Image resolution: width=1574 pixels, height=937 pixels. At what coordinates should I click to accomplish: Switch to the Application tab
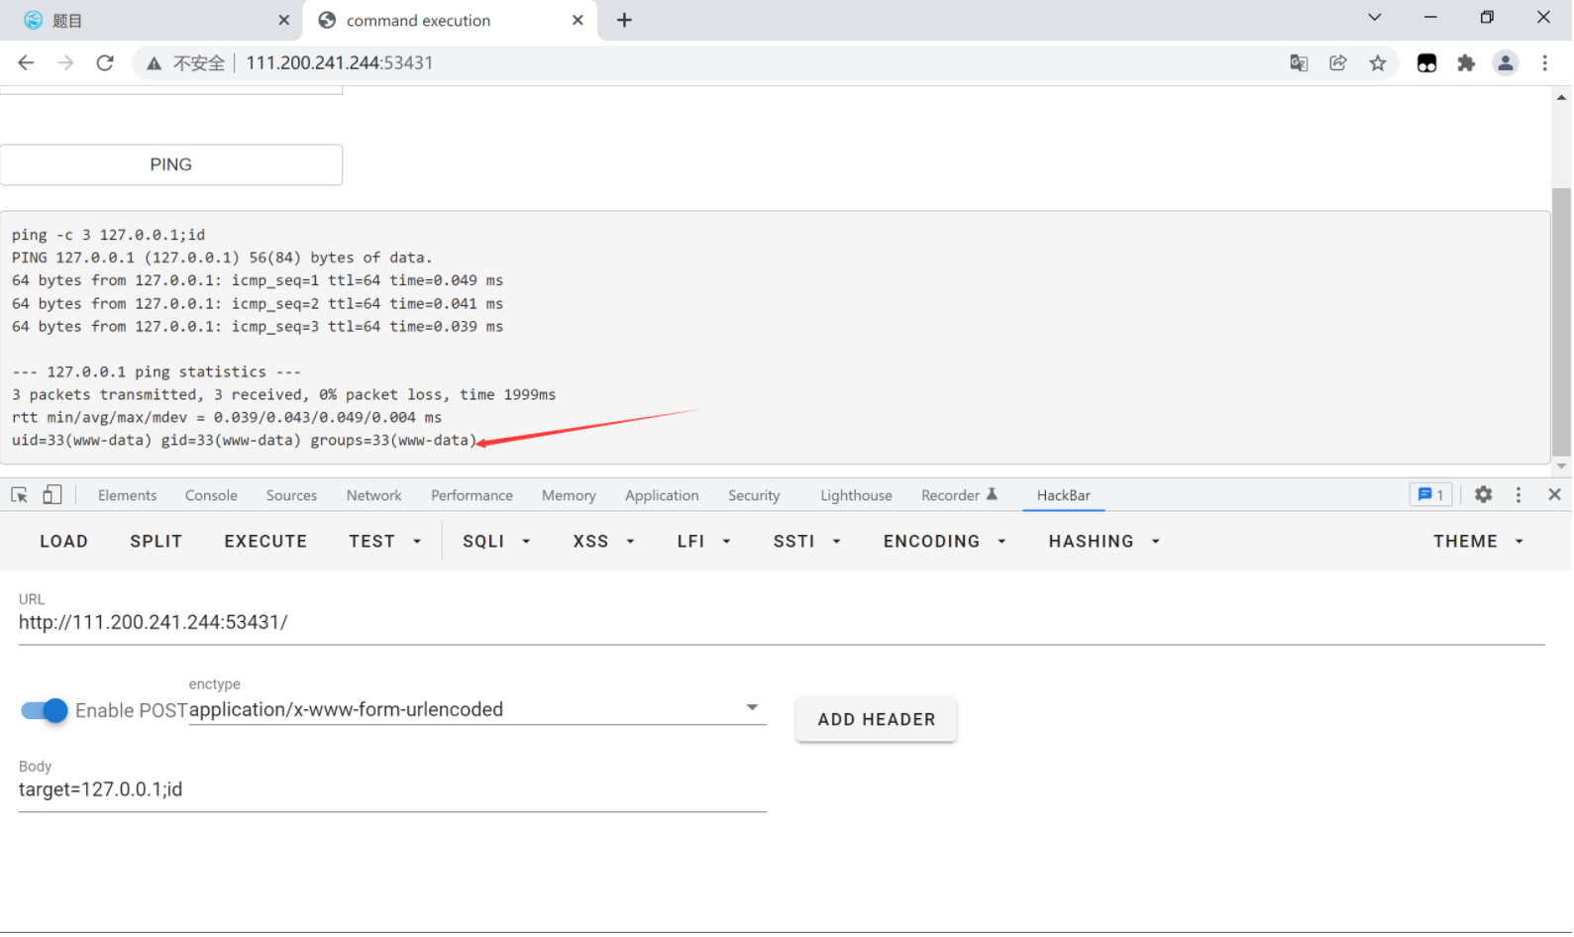(662, 495)
